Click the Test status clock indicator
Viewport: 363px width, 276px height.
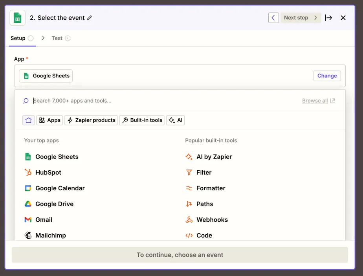(68, 38)
